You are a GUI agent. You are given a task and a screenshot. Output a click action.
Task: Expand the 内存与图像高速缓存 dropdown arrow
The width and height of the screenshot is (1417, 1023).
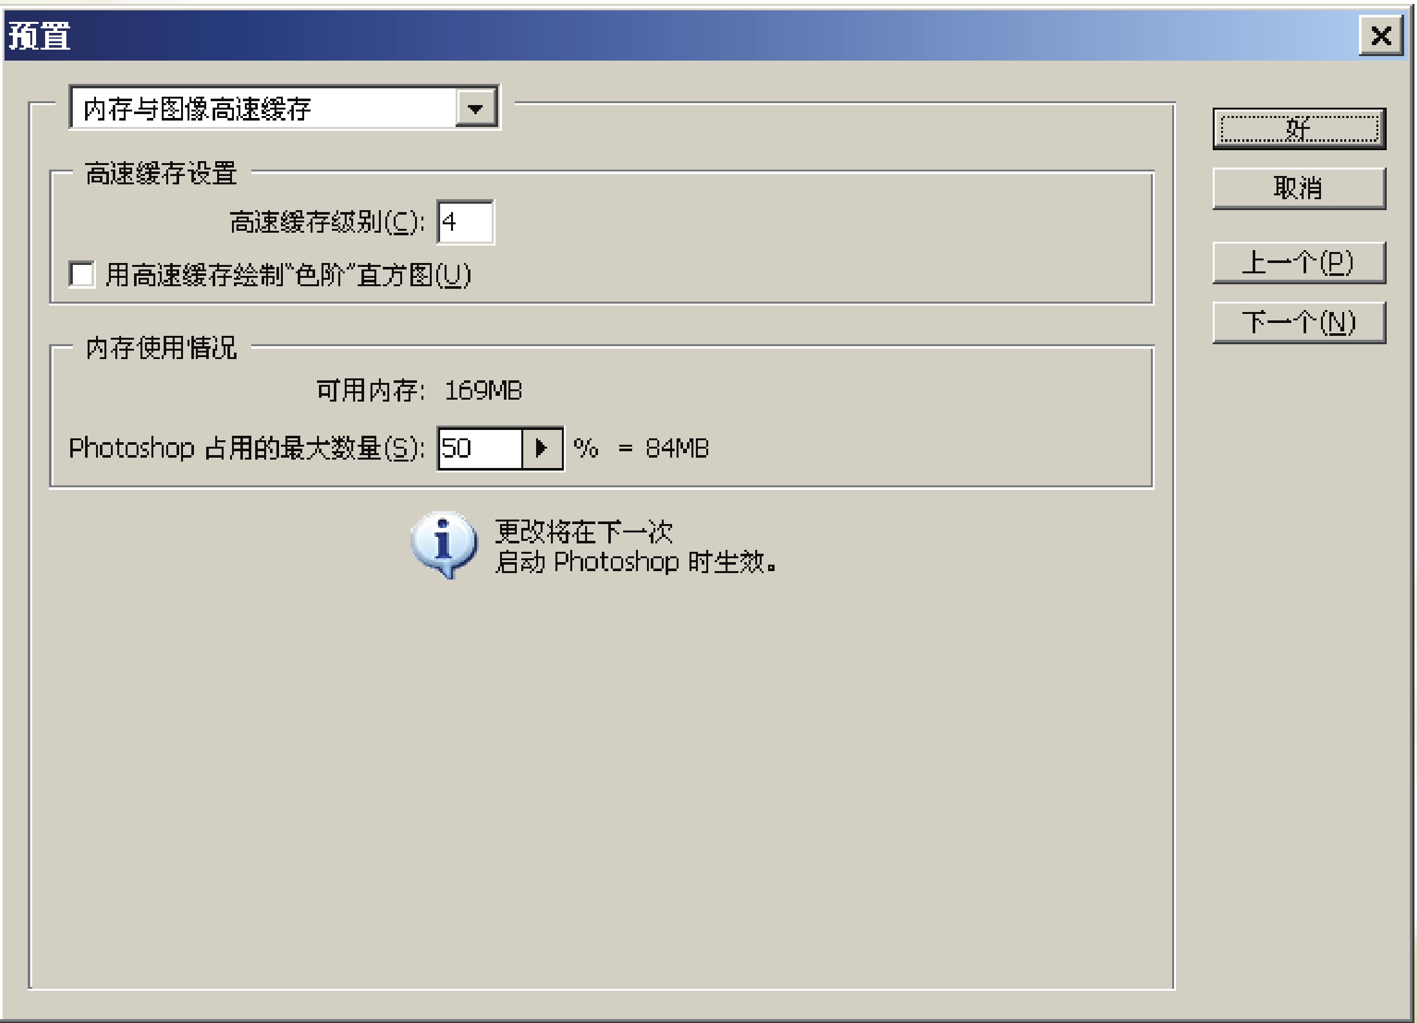coord(476,108)
